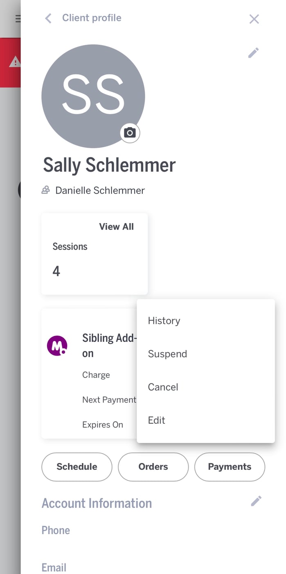Click the family icon beside Danielle Schlemmer
286x574 pixels.
(46, 190)
